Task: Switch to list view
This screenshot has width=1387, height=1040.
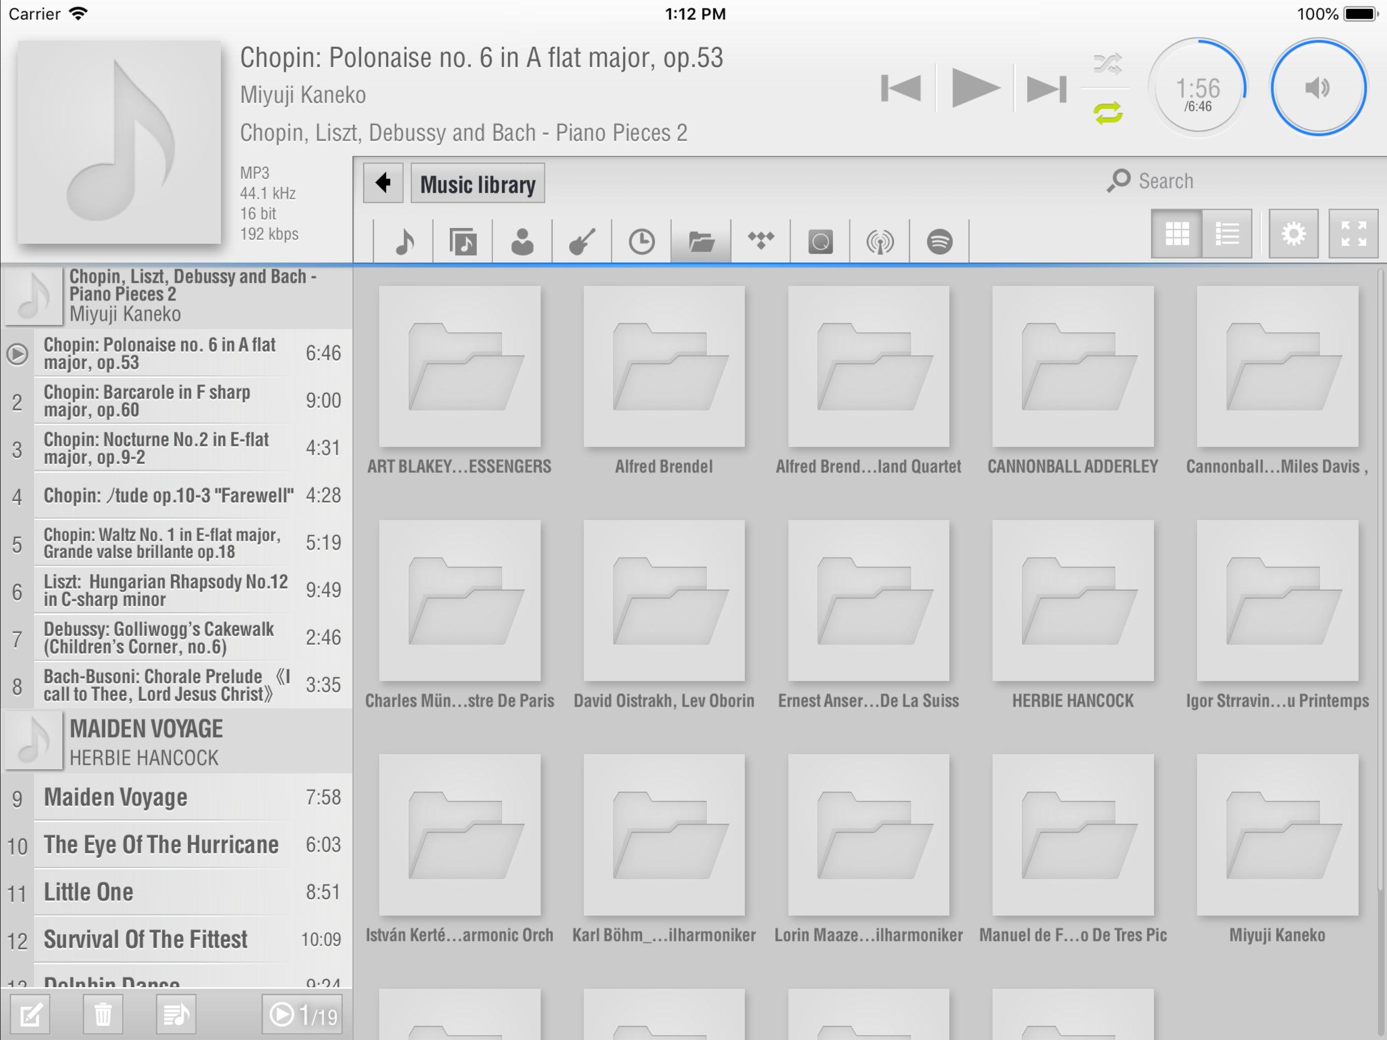Action: [x=1227, y=234]
